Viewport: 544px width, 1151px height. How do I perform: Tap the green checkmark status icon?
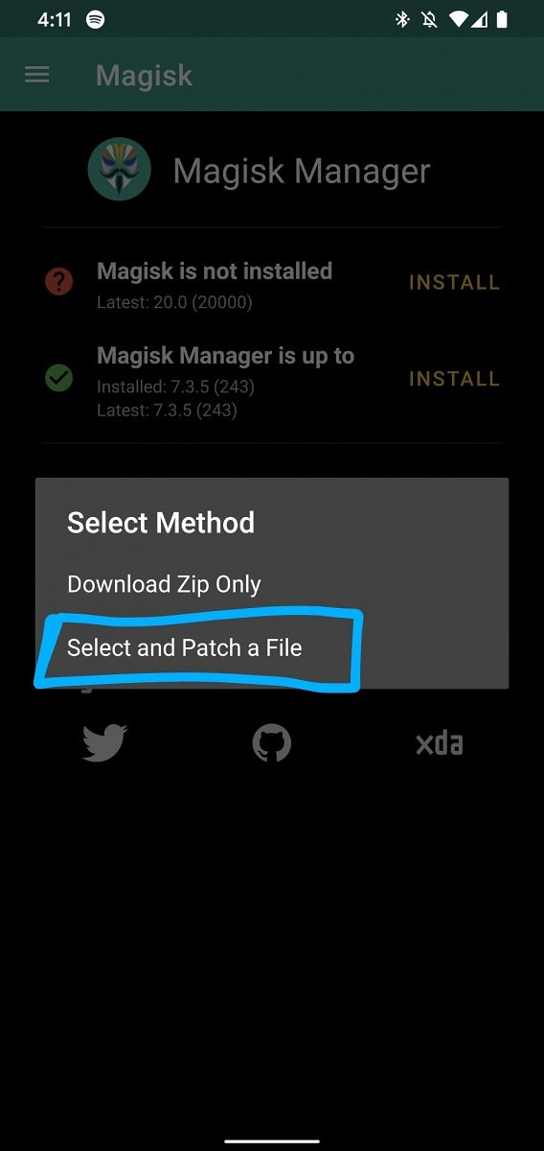point(59,379)
